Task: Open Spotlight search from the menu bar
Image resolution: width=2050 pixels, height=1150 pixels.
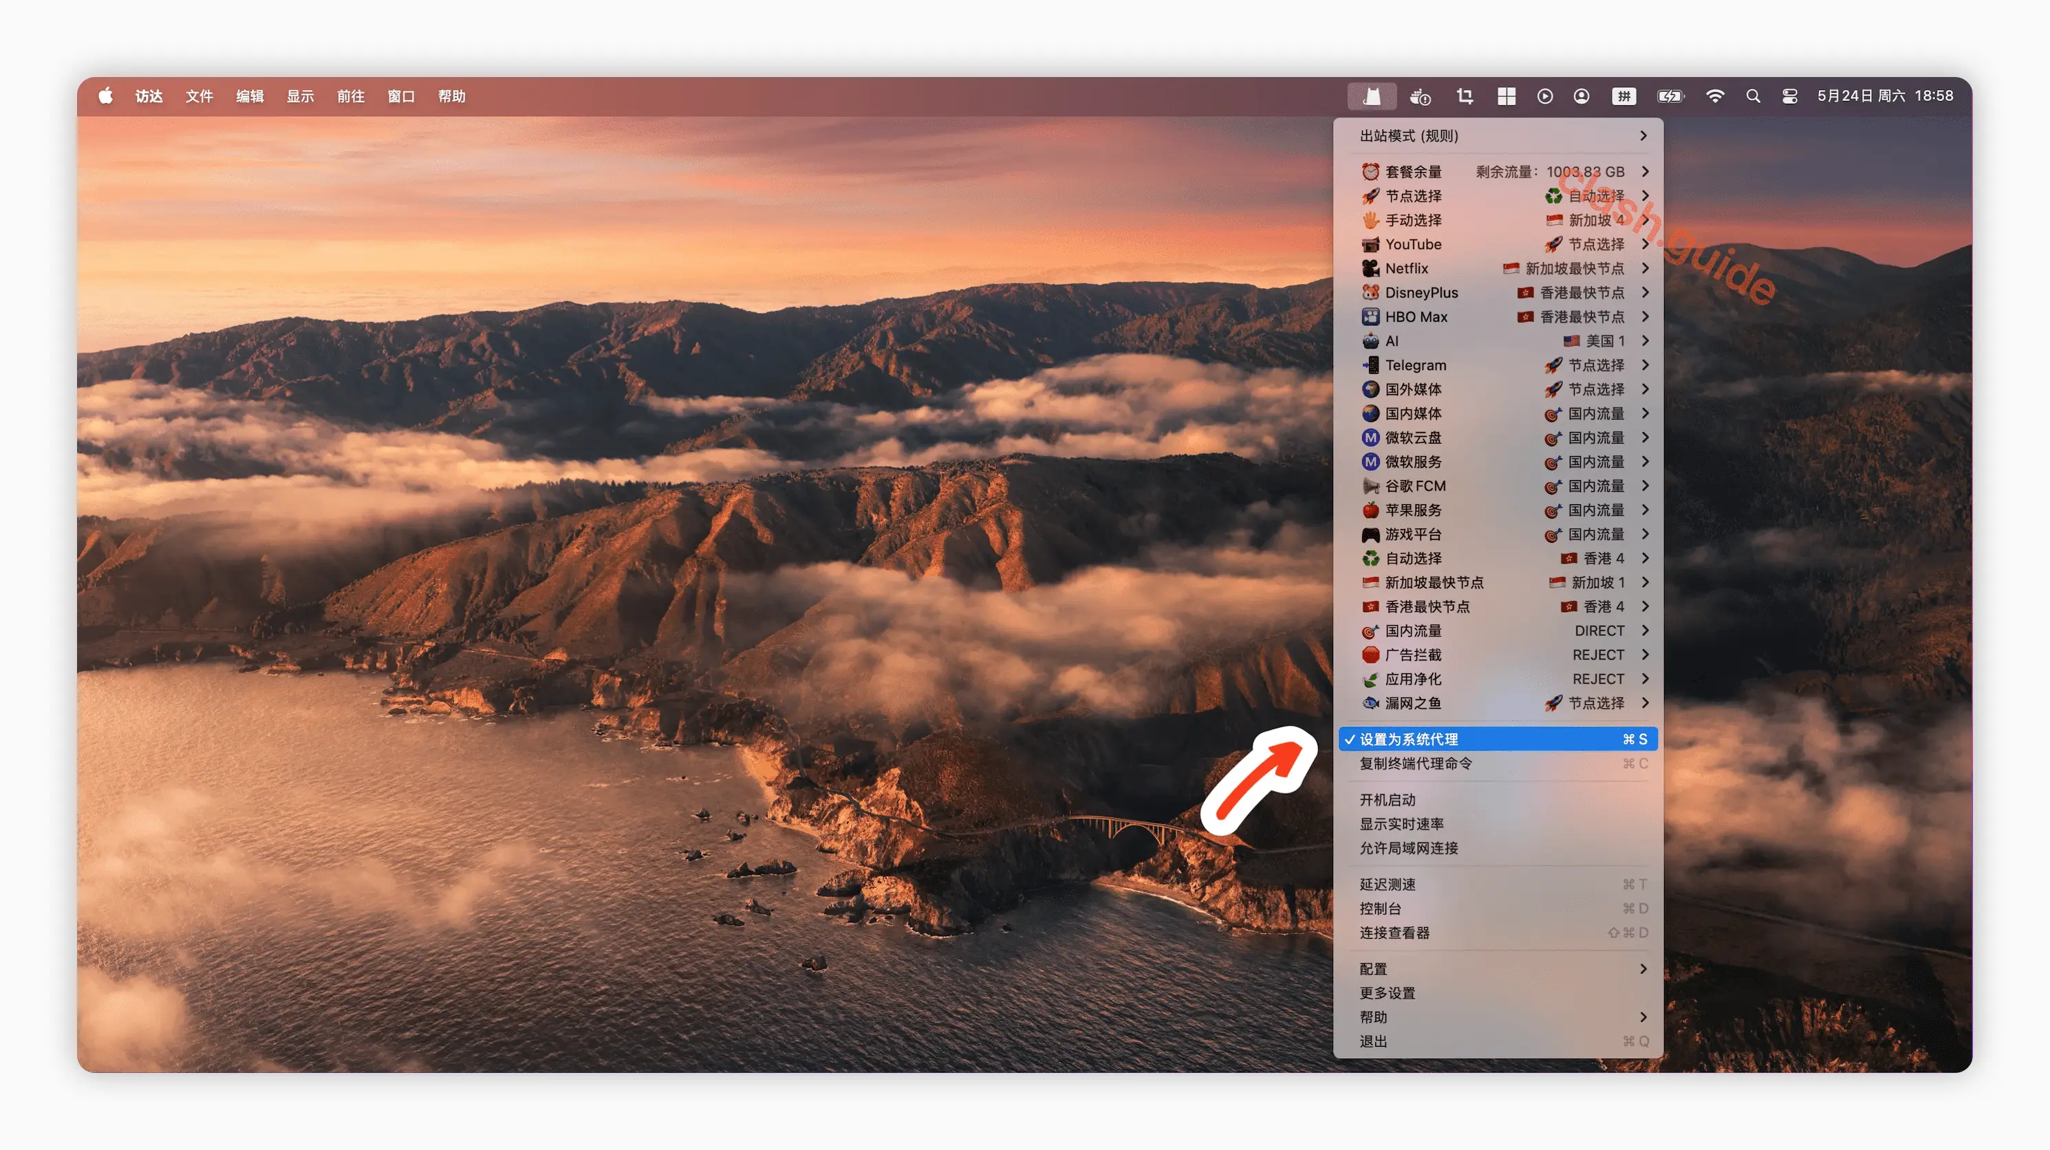Action: (x=1754, y=96)
